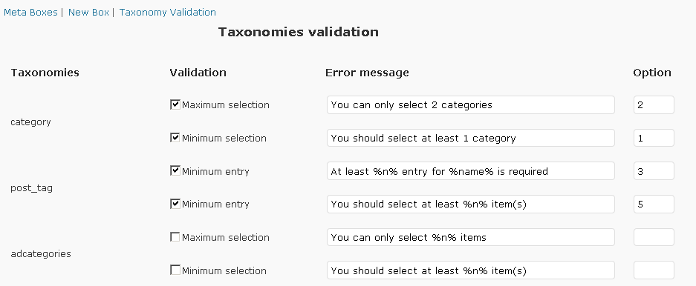Click adcategories 'at least %n% item(s)' message field
The image size is (696, 286).
[470, 270]
